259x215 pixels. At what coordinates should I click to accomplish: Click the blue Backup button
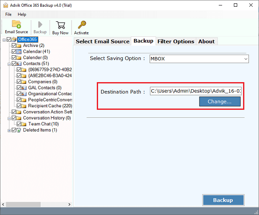(223, 200)
